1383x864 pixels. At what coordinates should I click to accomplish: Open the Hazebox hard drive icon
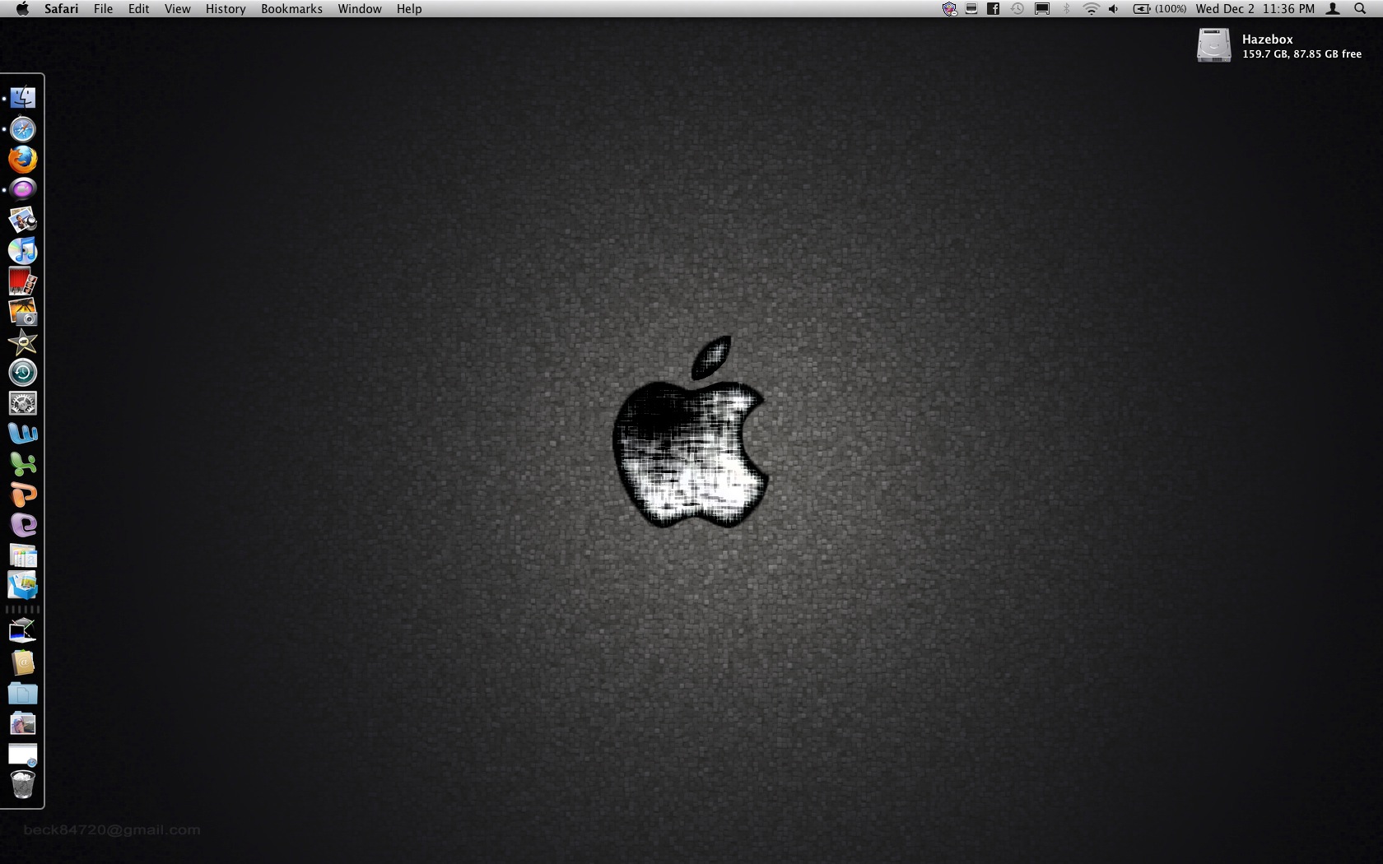coord(1213,45)
